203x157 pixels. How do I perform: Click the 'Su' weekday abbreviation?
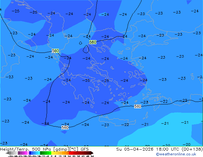[x=119, y=149]
